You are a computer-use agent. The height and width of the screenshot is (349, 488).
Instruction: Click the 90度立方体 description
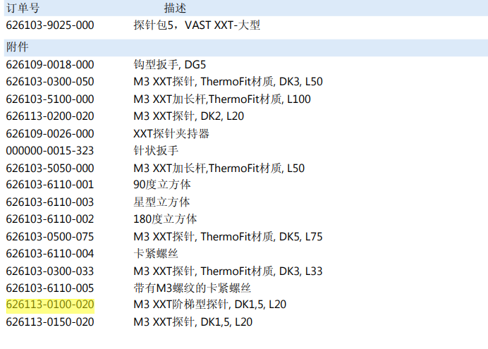[x=162, y=185]
